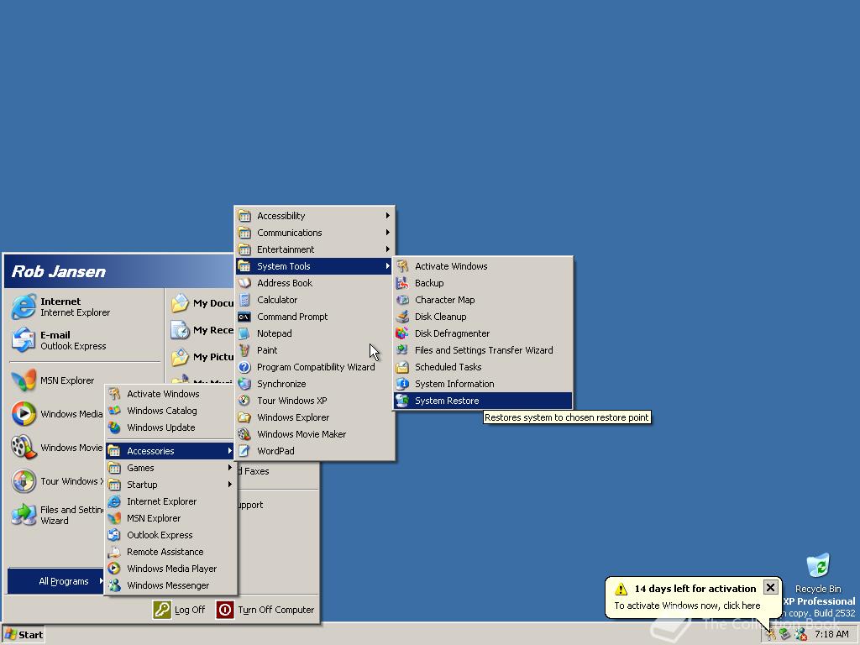860x645 pixels.
Task: Launch Windows Messenger icon
Action: click(x=114, y=585)
